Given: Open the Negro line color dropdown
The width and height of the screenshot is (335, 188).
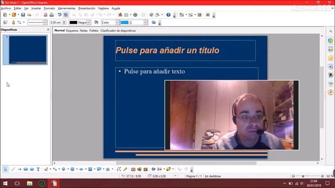Looking at the screenshot, I should tap(88, 22).
